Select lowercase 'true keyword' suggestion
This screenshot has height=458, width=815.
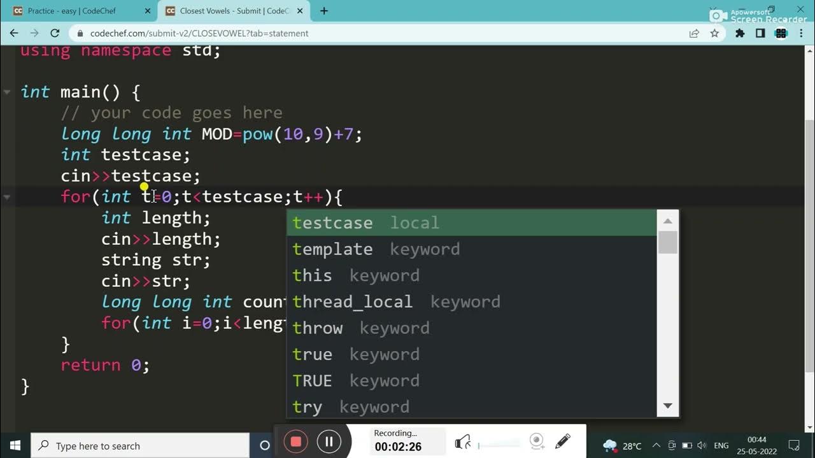point(471,354)
